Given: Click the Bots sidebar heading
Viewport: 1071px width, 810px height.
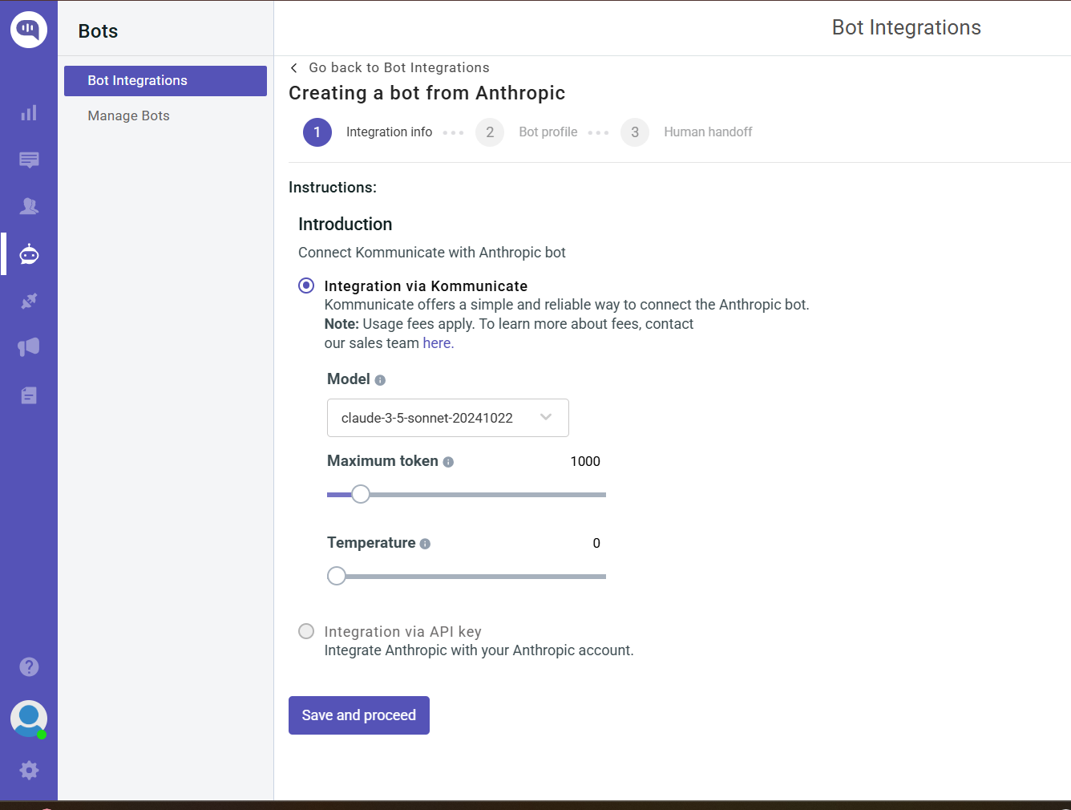Looking at the screenshot, I should pos(98,31).
